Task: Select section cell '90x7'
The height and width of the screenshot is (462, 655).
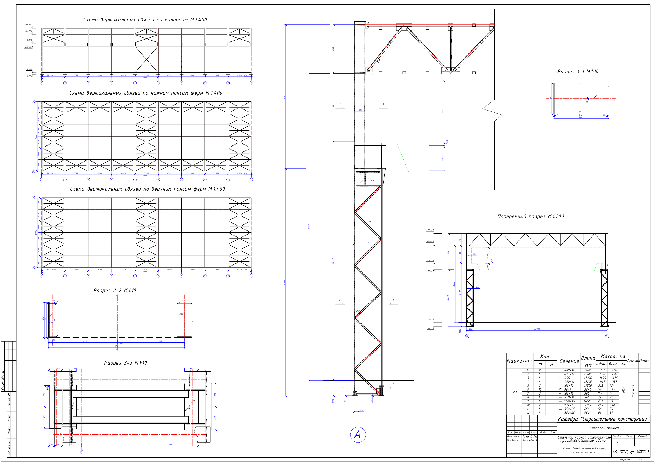Action: point(568,390)
